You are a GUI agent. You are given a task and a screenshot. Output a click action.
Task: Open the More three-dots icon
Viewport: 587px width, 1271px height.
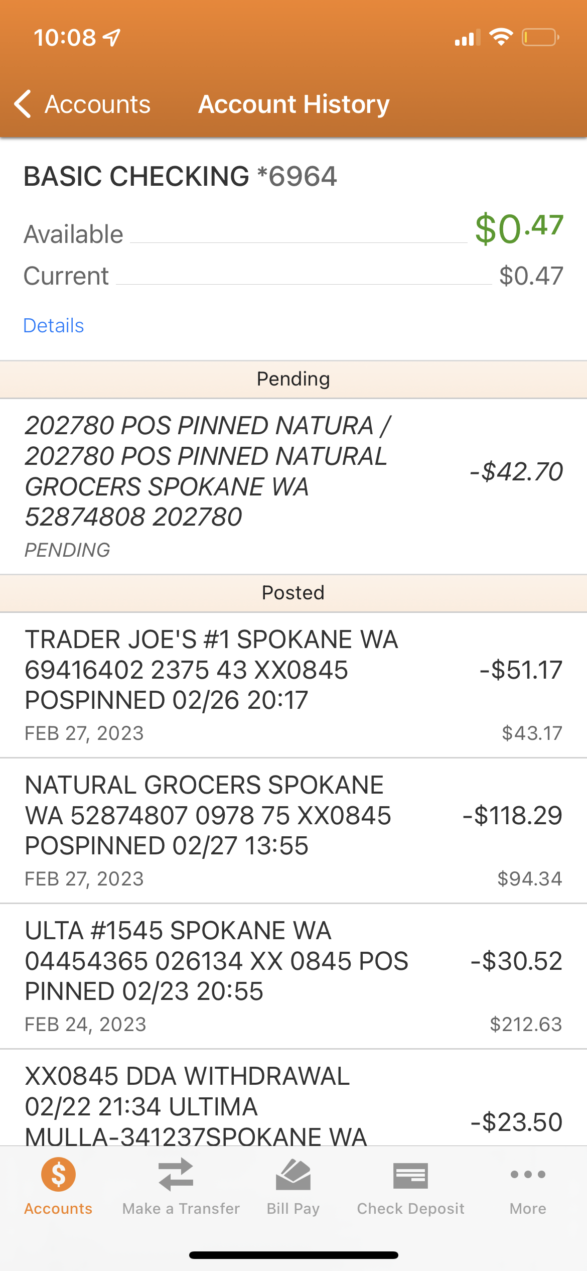point(528,1174)
